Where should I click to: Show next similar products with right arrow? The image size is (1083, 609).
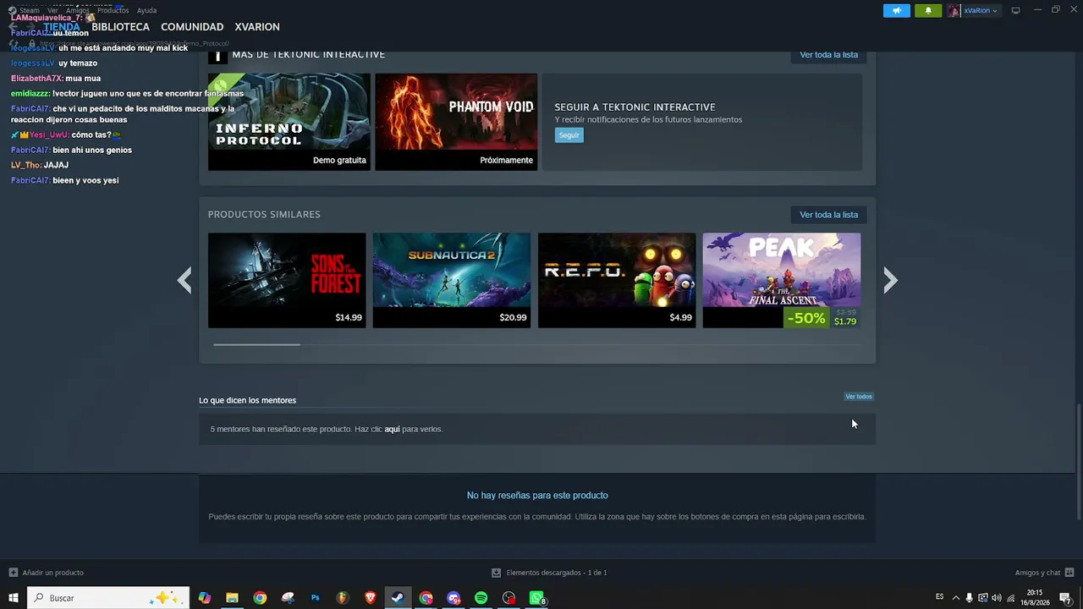890,280
